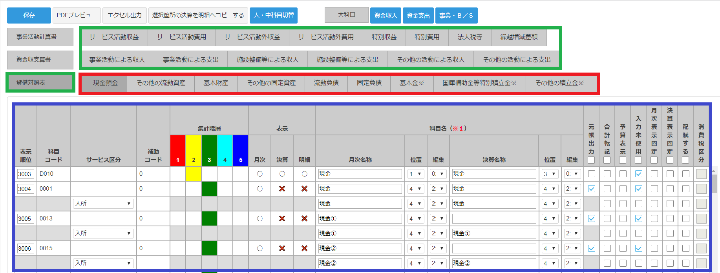Click the red level 1 color header

(x=178, y=151)
